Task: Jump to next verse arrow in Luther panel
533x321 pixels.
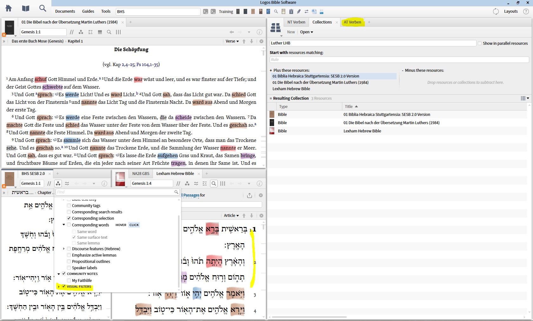Action: (252, 41)
